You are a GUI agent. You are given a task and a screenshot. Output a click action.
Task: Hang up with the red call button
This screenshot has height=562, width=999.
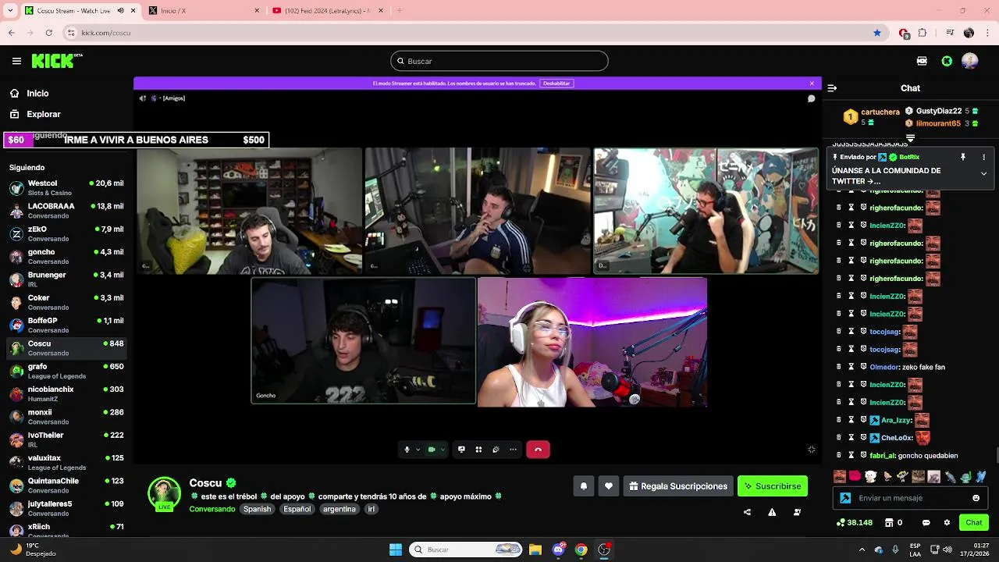coord(538,450)
